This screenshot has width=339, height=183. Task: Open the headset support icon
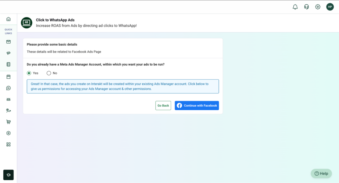pos(306,7)
